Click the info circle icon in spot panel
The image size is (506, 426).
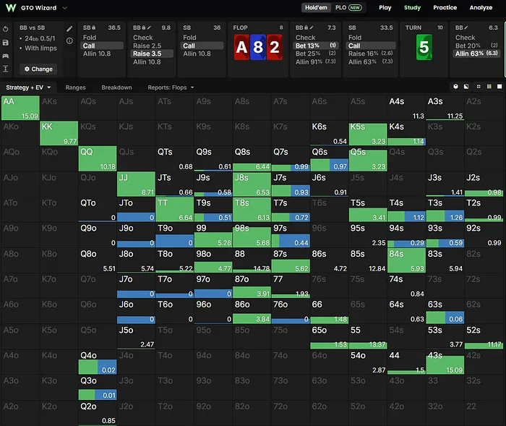tap(69, 41)
